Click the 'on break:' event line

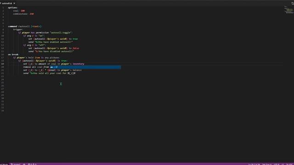13,55
